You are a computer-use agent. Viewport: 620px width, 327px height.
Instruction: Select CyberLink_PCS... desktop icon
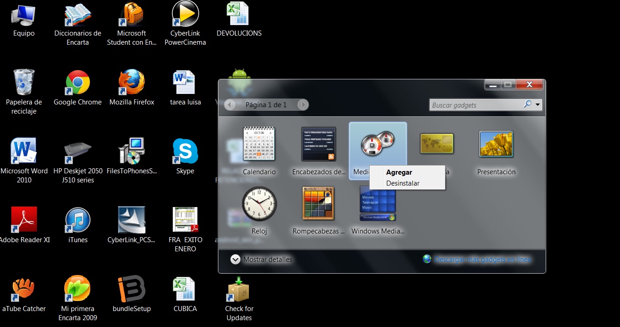(132, 225)
